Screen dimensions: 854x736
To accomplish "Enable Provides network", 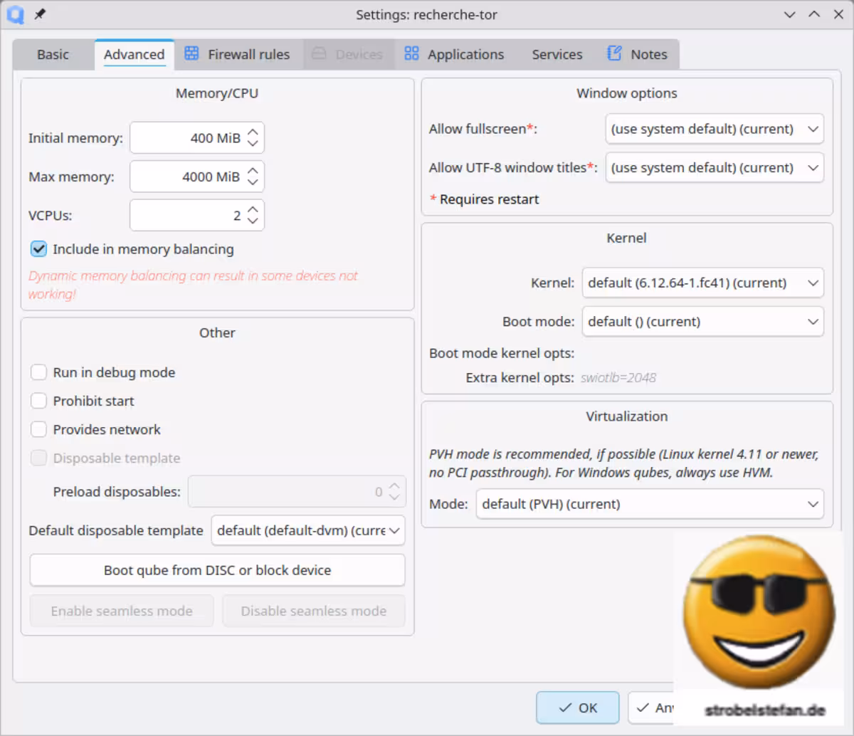I will pos(39,429).
